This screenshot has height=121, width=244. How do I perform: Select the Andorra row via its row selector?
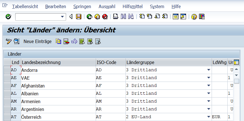click(7, 70)
